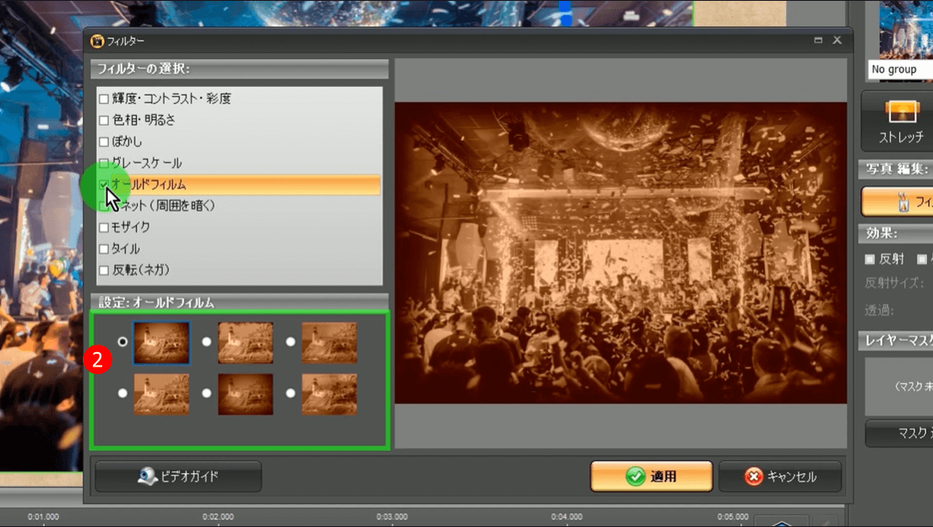Click the green checkmark Apply icon
Image resolution: width=933 pixels, height=527 pixels.
click(x=636, y=476)
